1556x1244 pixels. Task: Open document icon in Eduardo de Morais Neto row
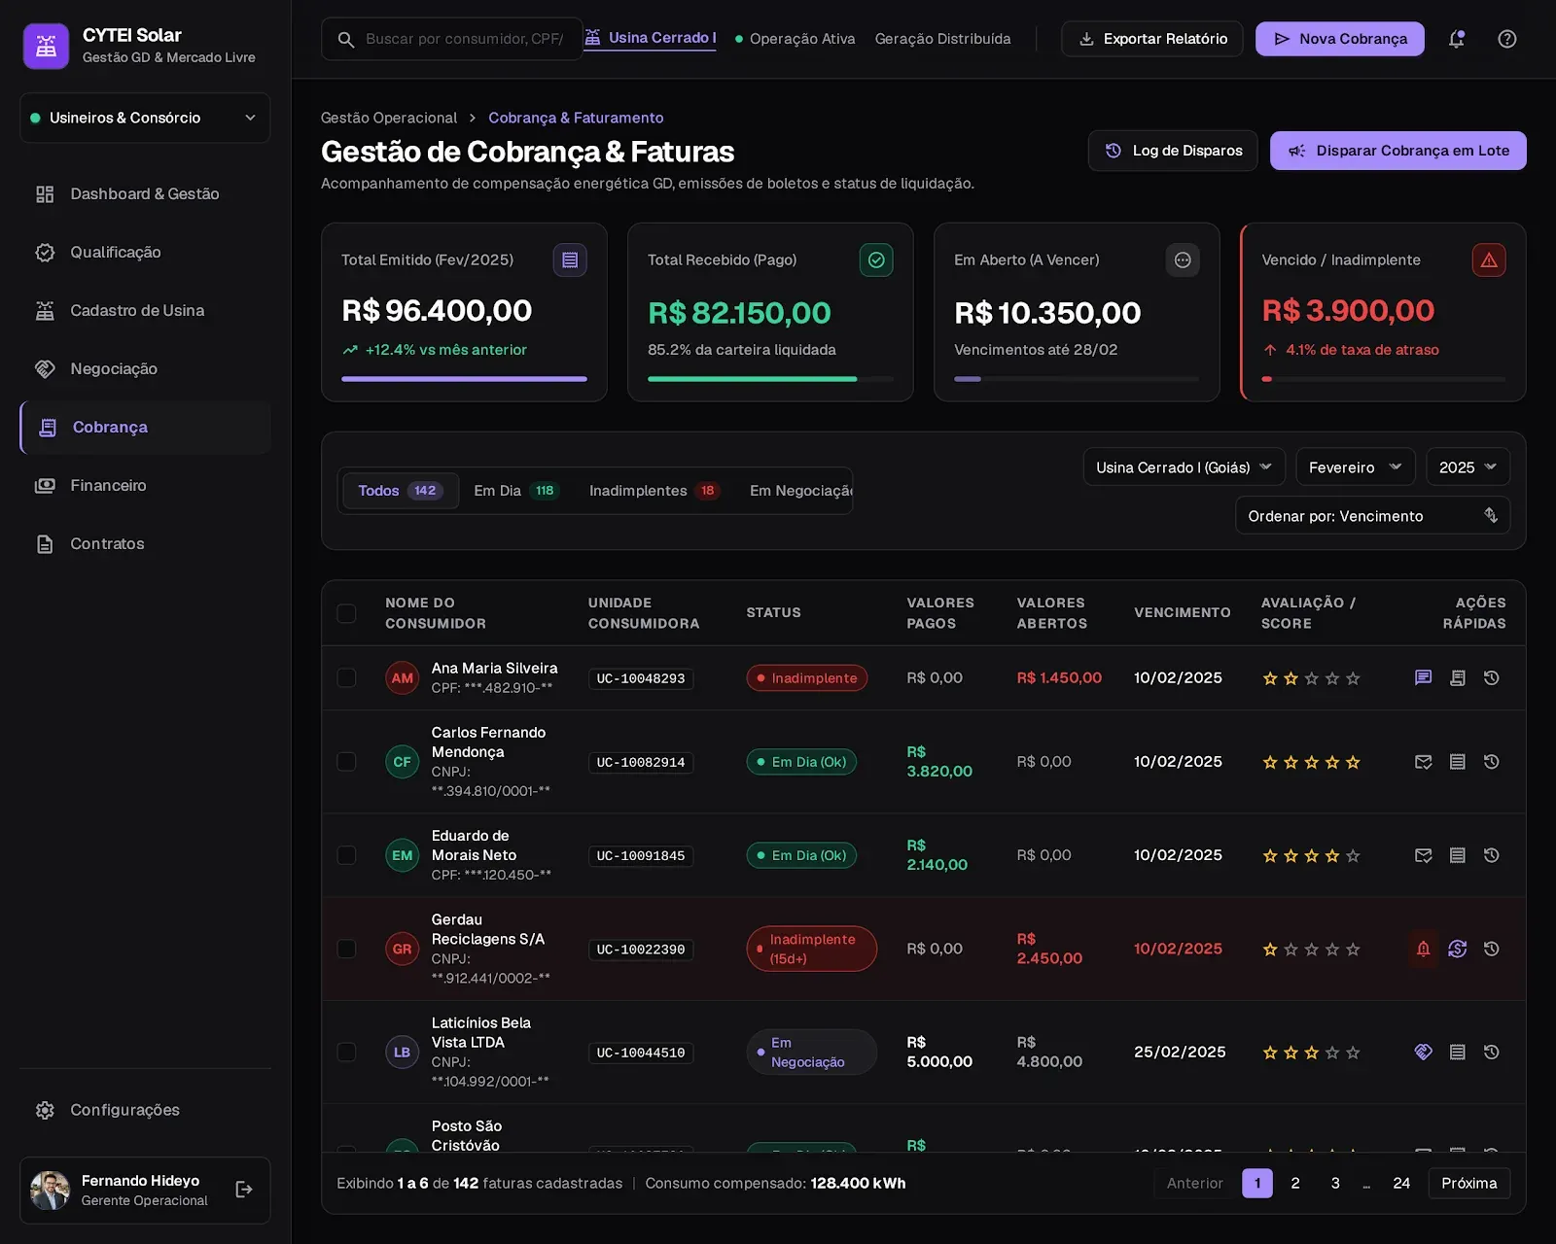[1457, 855]
